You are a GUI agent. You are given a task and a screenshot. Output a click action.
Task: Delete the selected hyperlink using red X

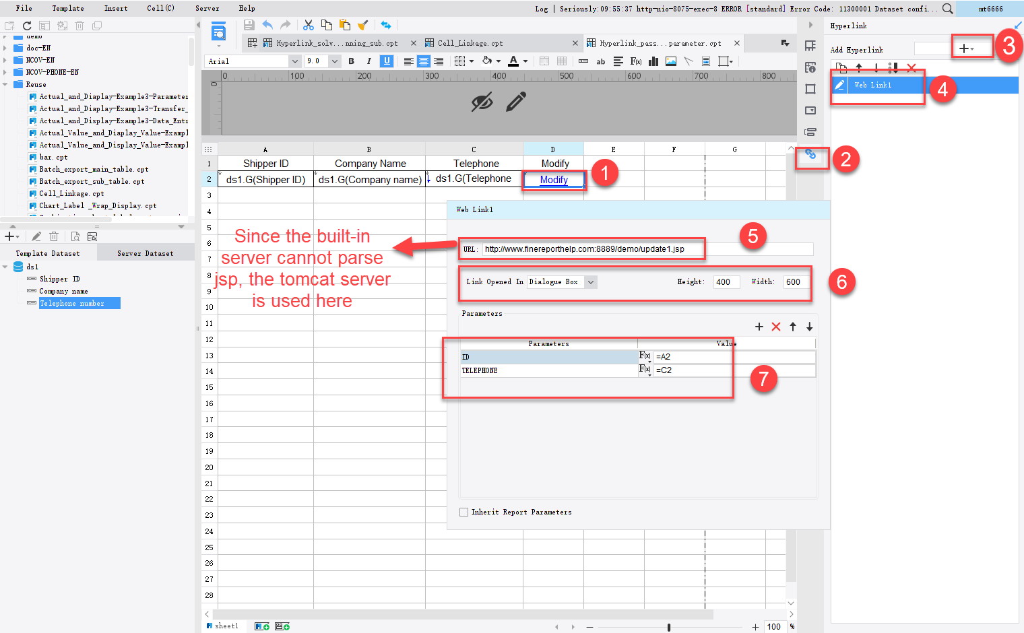[911, 67]
